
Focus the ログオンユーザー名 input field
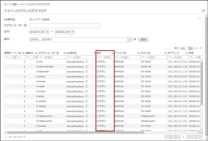pos(65,26)
